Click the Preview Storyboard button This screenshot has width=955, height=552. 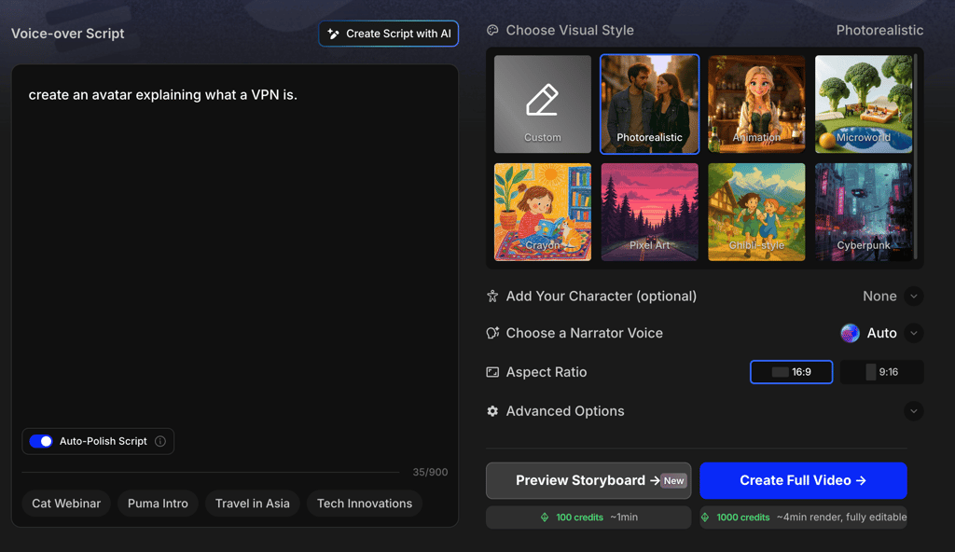tap(588, 481)
